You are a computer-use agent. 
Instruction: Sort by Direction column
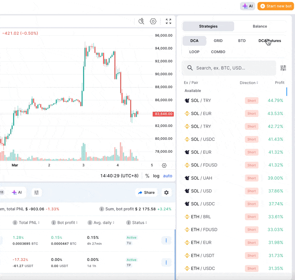pyautogui.click(x=249, y=83)
